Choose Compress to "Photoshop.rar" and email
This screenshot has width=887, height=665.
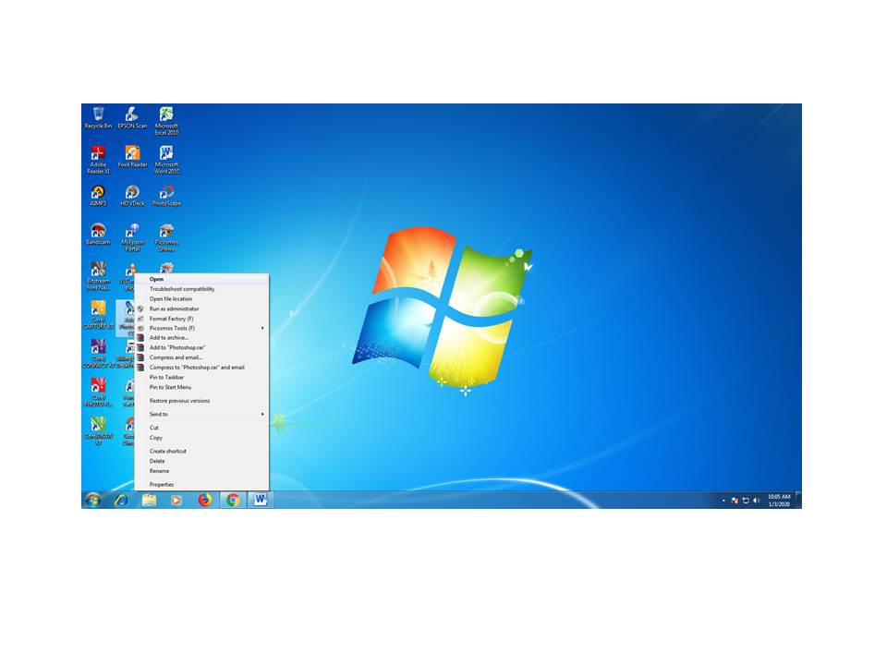(201, 368)
